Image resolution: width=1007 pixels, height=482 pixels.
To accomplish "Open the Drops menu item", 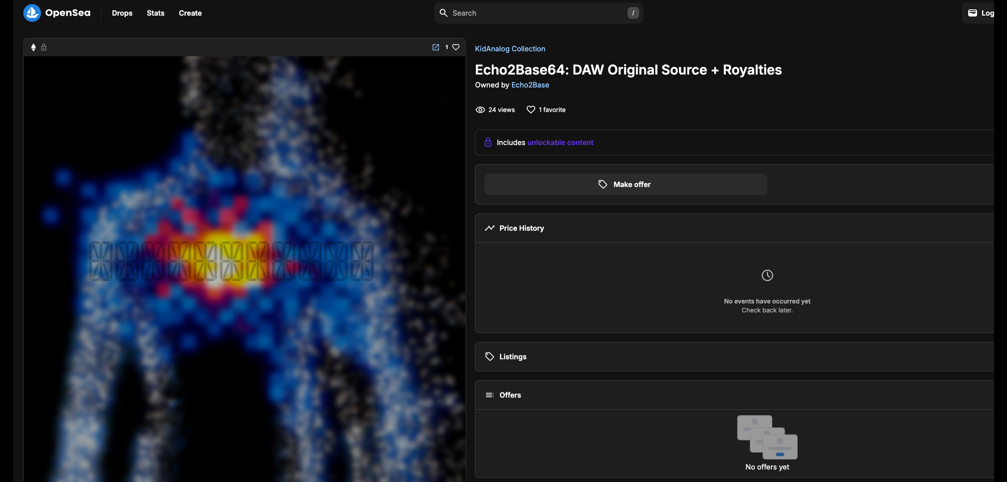I will (122, 13).
